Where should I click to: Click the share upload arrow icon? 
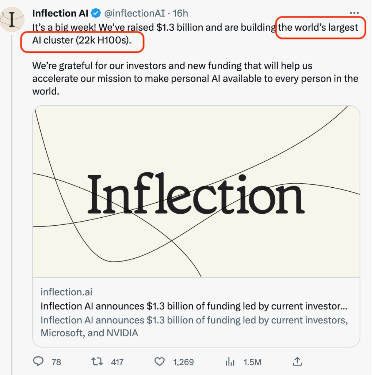point(298,362)
